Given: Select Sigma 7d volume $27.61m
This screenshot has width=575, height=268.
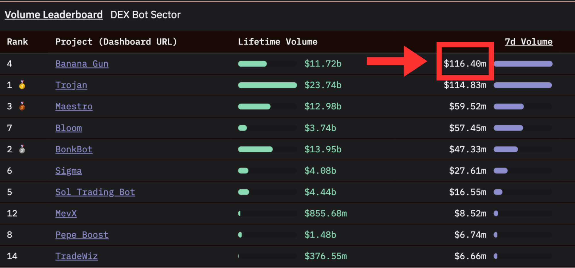Looking at the screenshot, I should pyautogui.click(x=468, y=171).
